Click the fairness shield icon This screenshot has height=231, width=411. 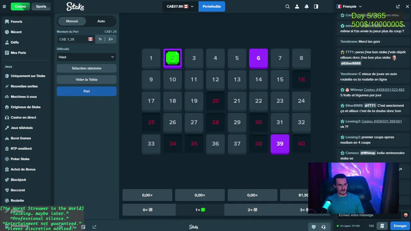tap(314, 227)
